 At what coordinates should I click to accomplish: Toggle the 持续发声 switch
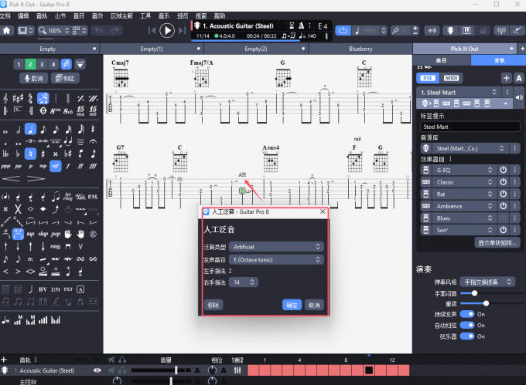click(x=467, y=314)
